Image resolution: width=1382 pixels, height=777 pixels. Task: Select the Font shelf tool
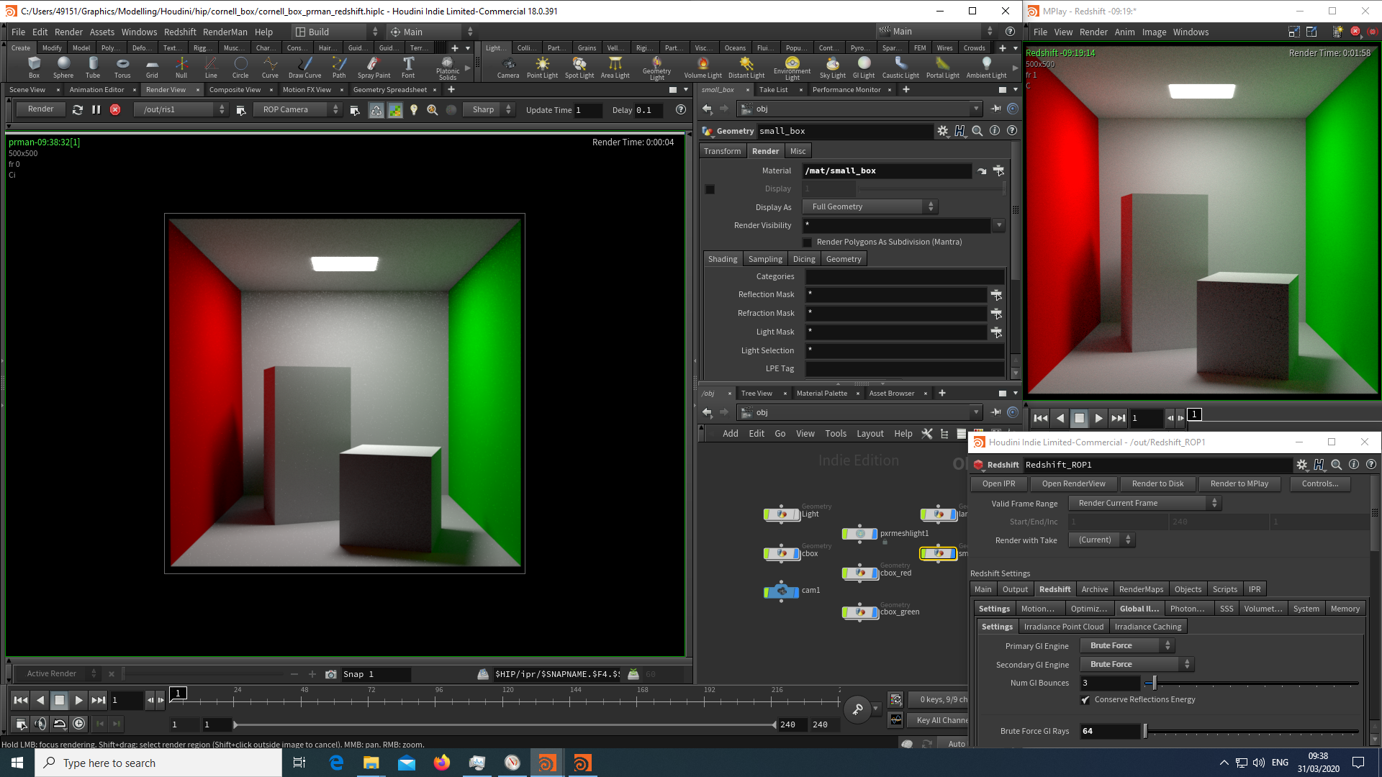click(408, 67)
